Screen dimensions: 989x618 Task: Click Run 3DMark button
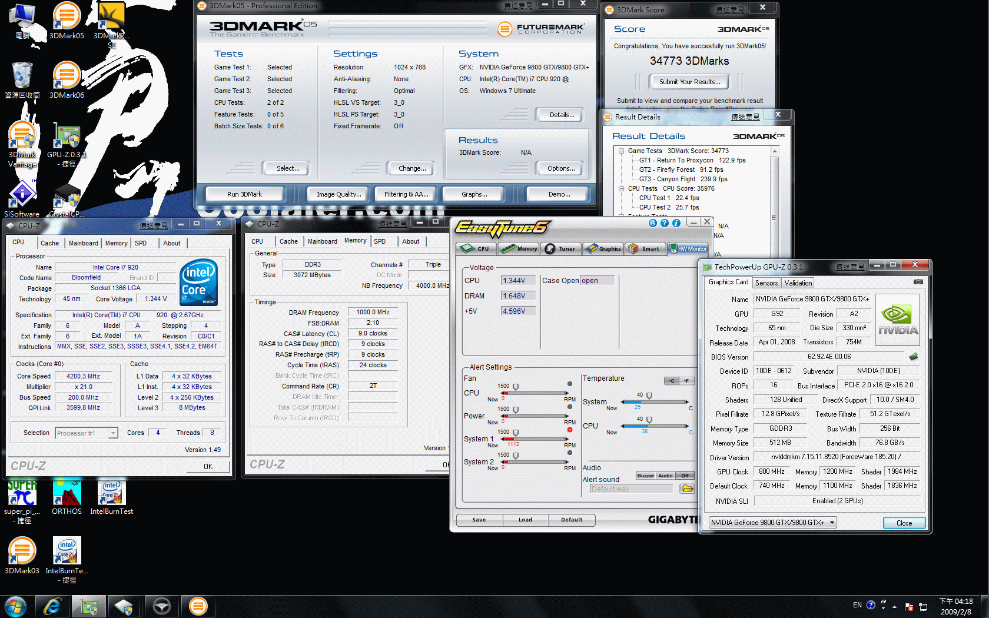pyautogui.click(x=244, y=194)
